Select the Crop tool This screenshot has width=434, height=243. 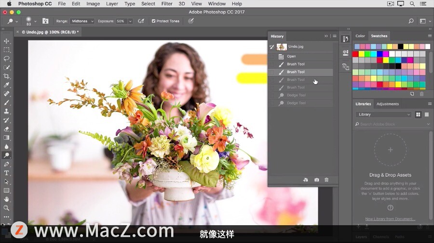pos(6,76)
